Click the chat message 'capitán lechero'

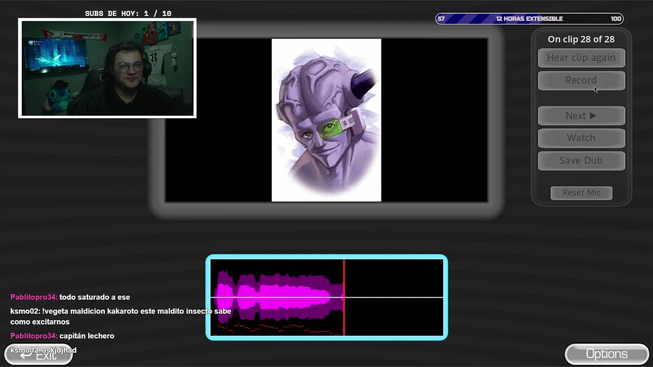click(87, 336)
